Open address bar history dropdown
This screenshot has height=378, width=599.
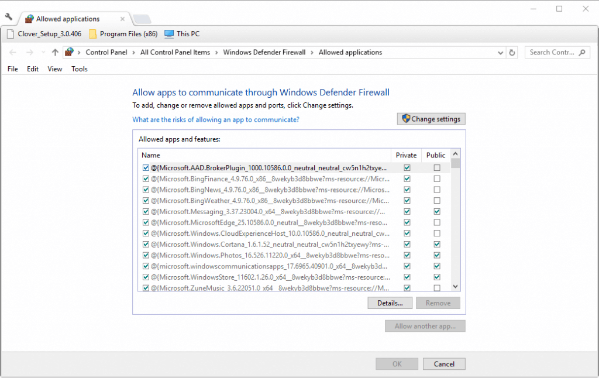click(x=501, y=53)
